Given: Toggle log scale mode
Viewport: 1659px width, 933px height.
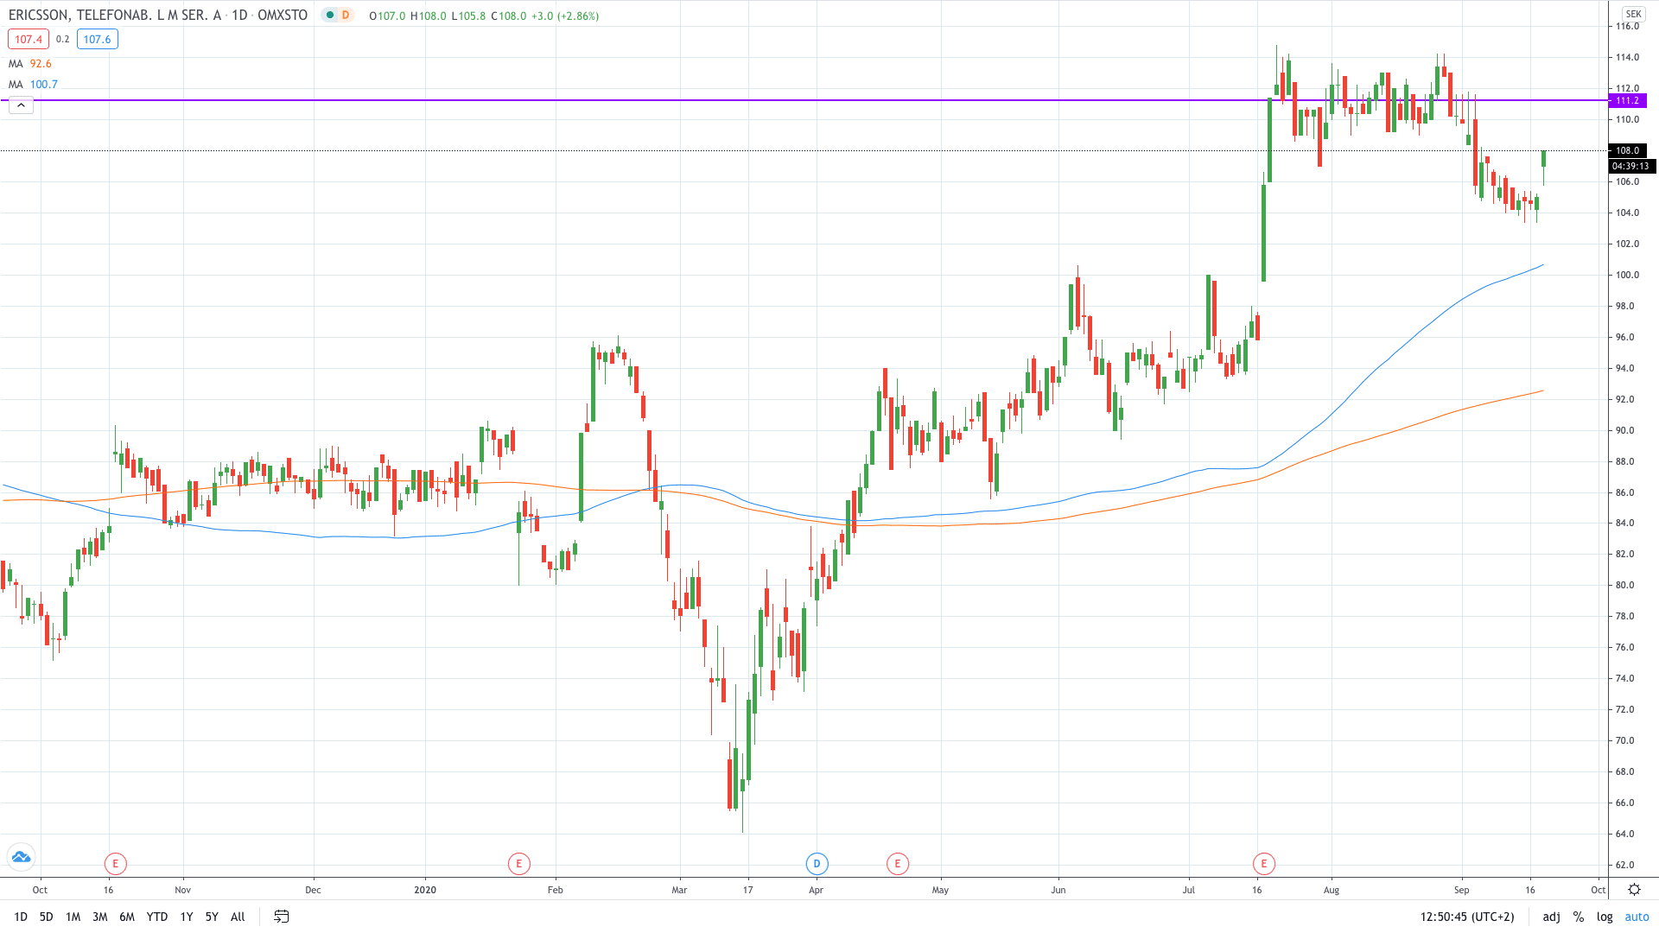Looking at the screenshot, I should coord(1605,917).
